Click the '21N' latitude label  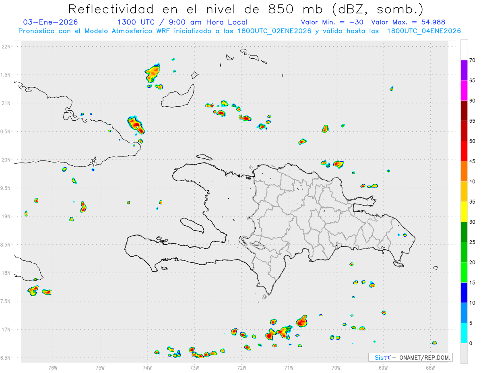[6, 103]
